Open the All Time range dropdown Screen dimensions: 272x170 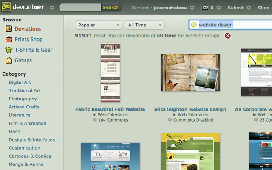point(144,25)
